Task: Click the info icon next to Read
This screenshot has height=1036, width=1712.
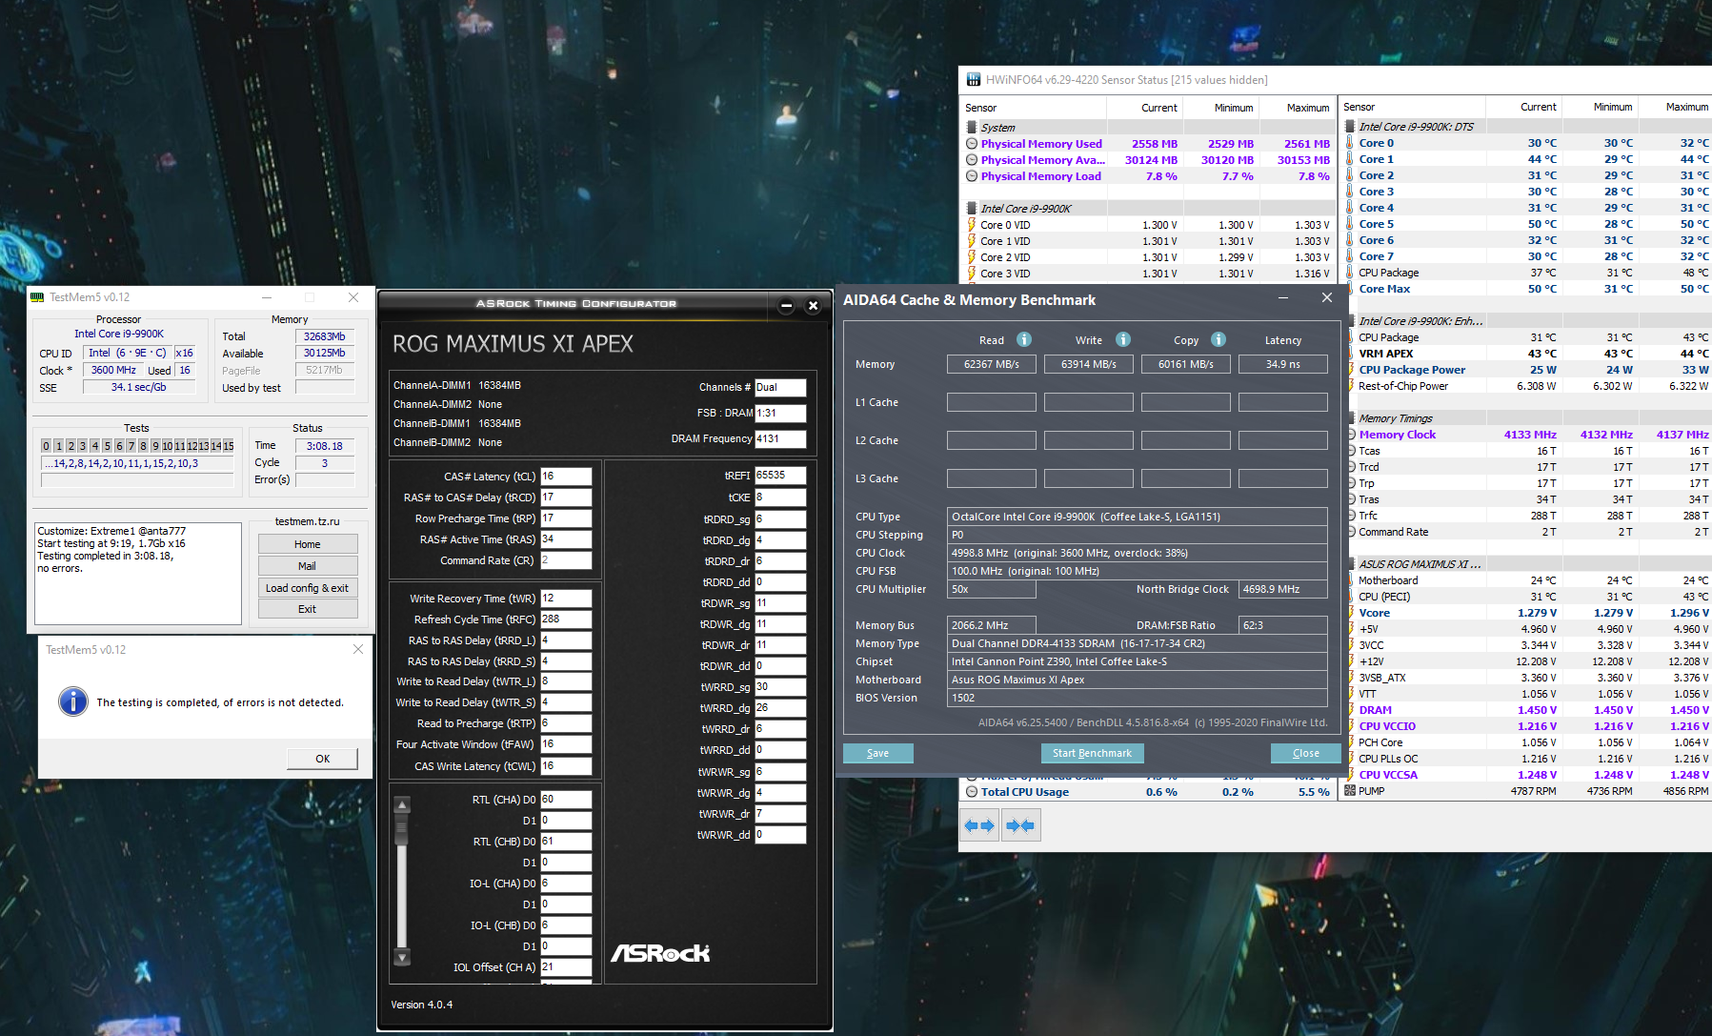Action: pos(1024,339)
